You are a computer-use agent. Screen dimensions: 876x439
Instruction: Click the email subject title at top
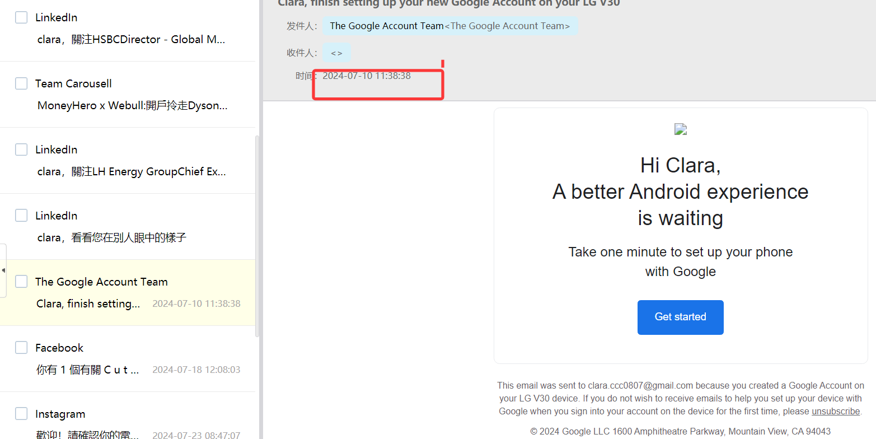tap(448, 3)
